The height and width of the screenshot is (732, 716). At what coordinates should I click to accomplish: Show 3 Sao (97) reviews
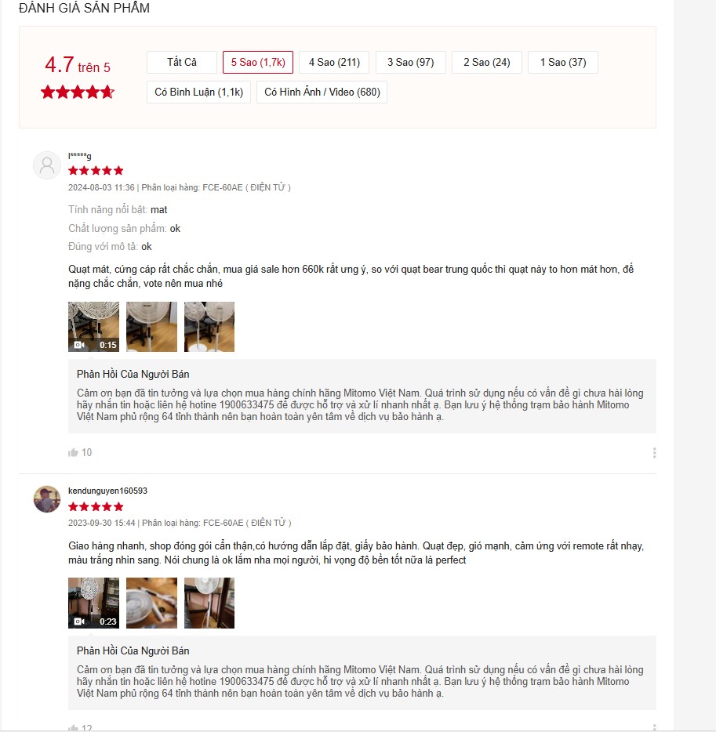coord(411,62)
